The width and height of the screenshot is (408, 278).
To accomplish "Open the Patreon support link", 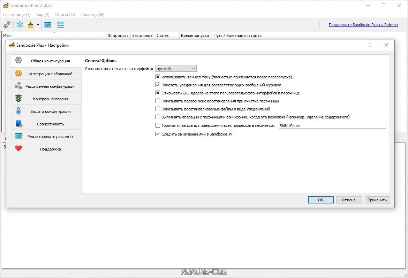I will [x=363, y=25].
